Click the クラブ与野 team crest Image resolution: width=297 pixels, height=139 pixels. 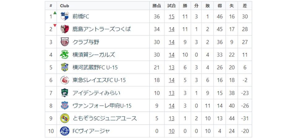click(x=64, y=42)
